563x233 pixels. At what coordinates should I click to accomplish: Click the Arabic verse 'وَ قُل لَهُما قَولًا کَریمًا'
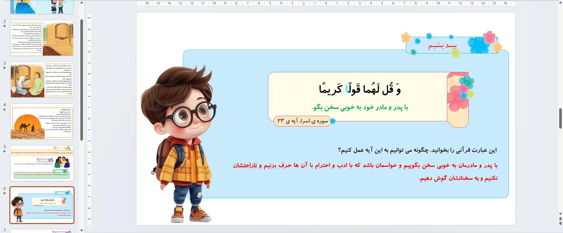pyautogui.click(x=360, y=89)
